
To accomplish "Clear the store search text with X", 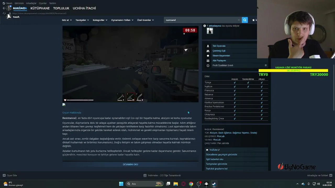I will pos(239,20).
